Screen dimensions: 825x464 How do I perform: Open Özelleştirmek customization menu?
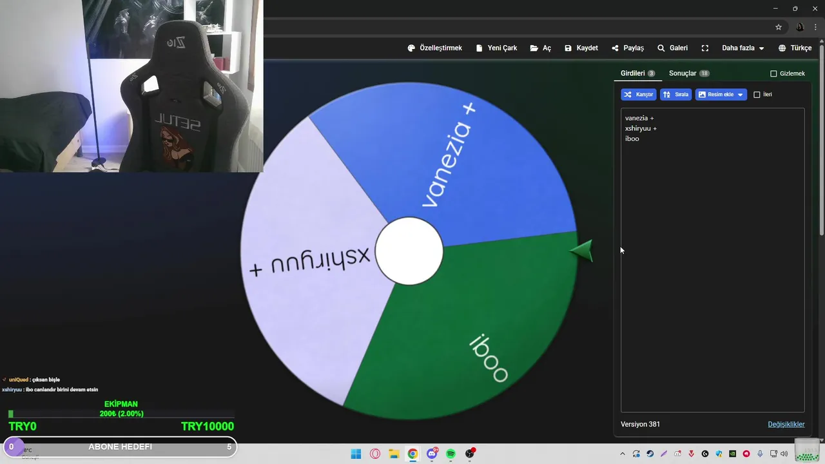click(x=434, y=48)
